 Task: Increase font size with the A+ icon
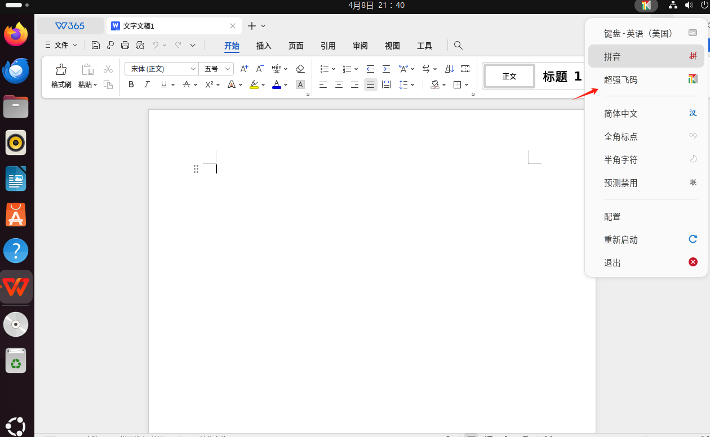click(244, 69)
